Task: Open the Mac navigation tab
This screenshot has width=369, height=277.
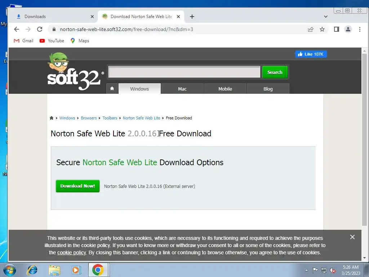Action: tap(182, 89)
